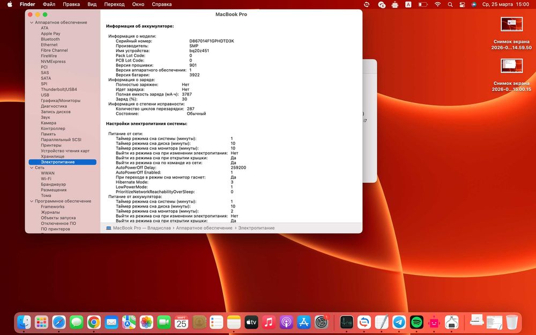The height and width of the screenshot is (335, 536).
Task: Select Память in sidebar
Action: pyautogui.click(x=48, y=135)
